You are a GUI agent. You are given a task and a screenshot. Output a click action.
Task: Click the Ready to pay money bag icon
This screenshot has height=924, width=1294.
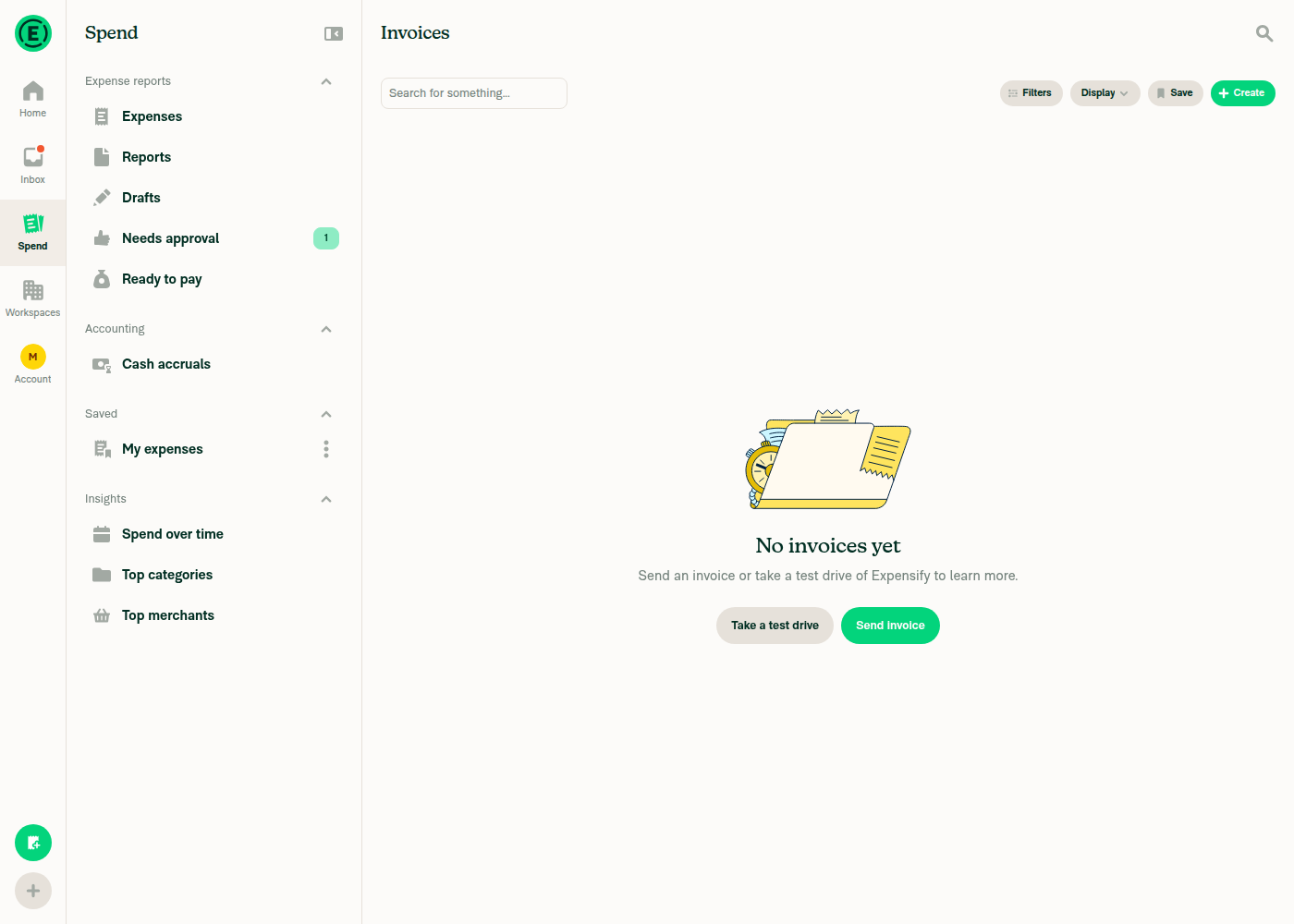102,279
